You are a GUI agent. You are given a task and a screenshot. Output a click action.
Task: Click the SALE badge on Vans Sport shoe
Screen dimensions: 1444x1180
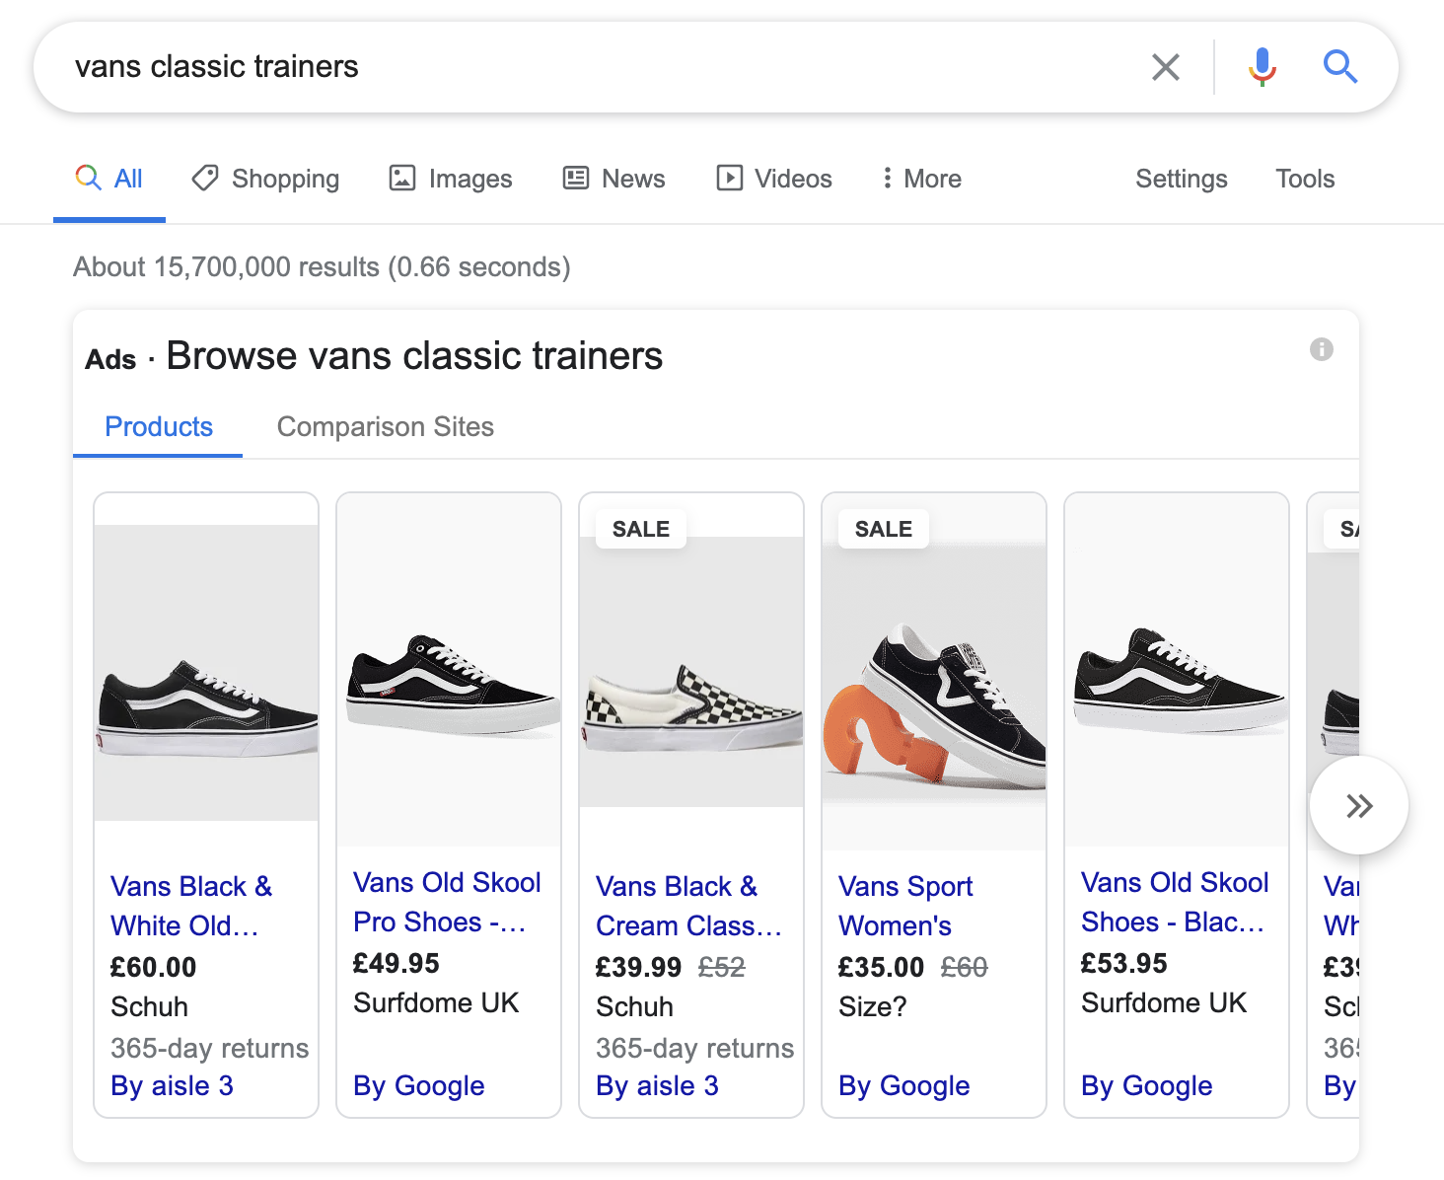point(884,529)
